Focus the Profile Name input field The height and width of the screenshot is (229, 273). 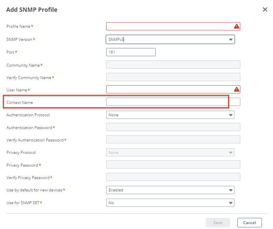click(x=168, y=26)
